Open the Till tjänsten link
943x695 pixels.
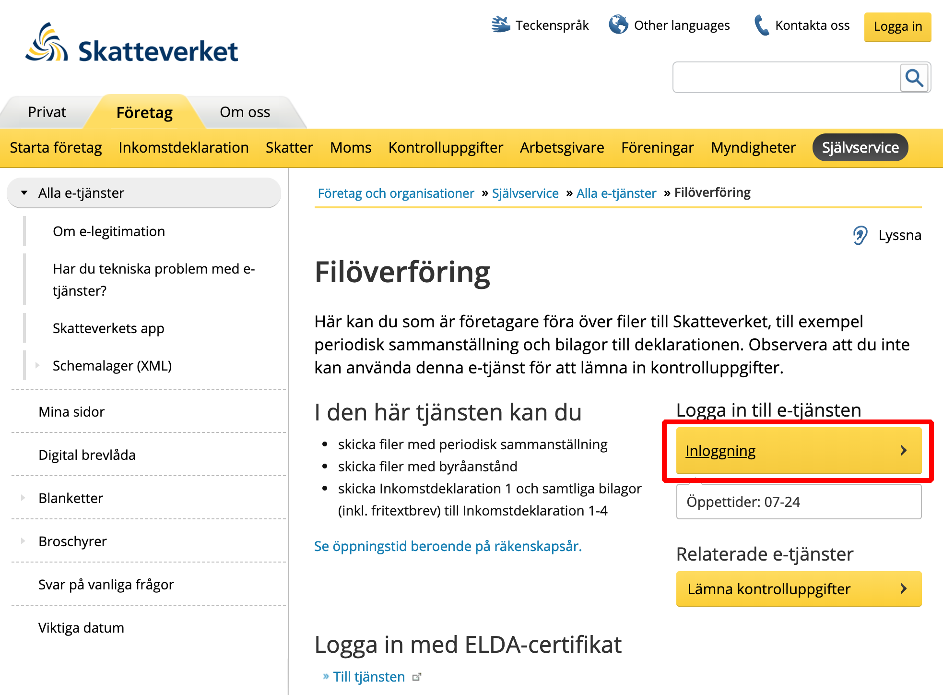click(369, 677)
